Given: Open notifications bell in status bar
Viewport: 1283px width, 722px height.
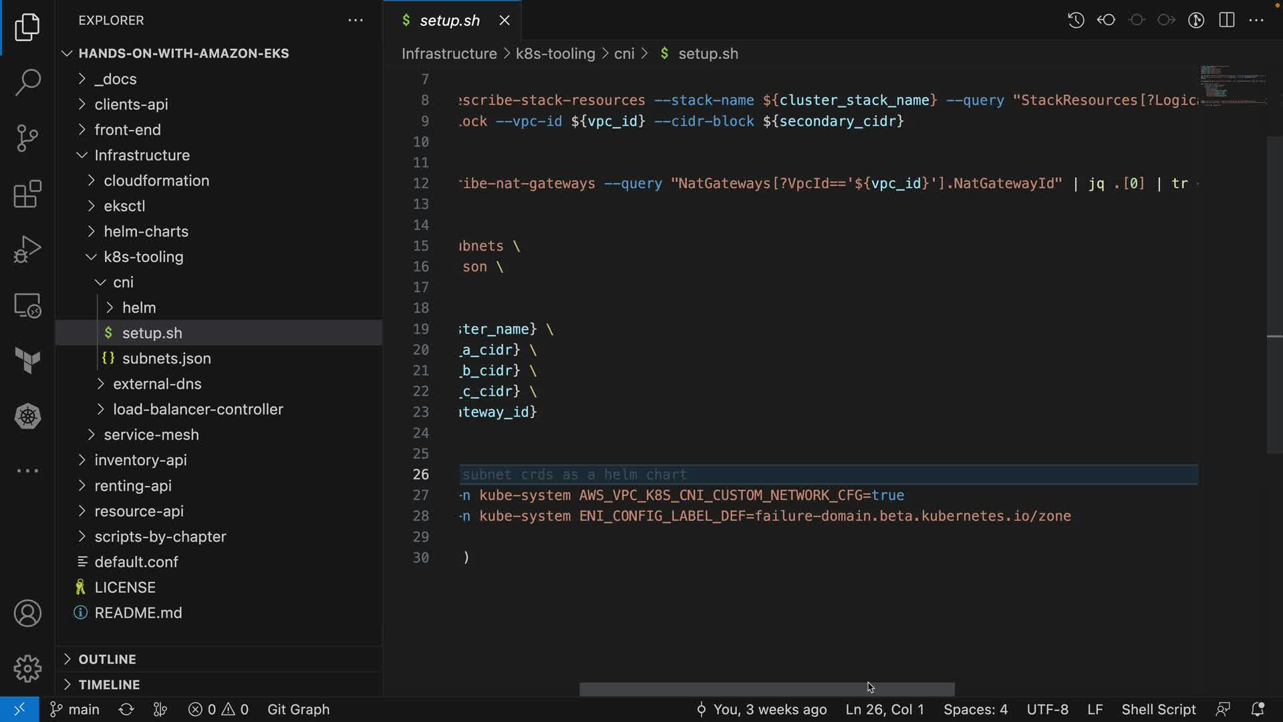Looking at the screenshot, I should (1257, 709).
